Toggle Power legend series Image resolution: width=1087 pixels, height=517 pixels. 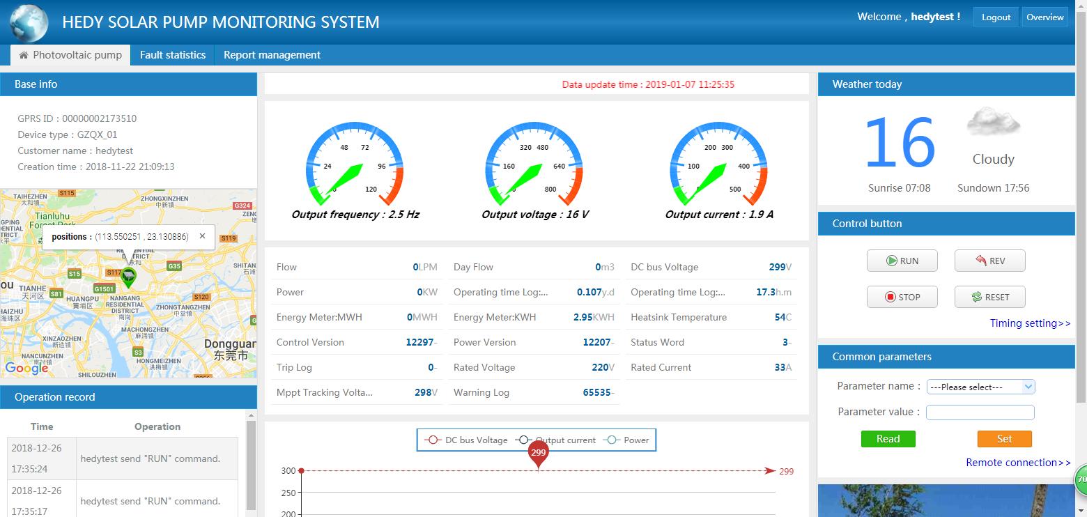click(x=626, y=440)
